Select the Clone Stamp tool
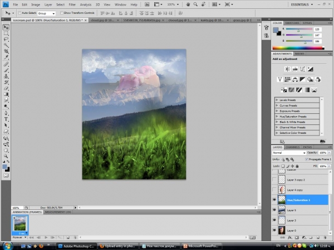334x250 pixels. point(6,76)
